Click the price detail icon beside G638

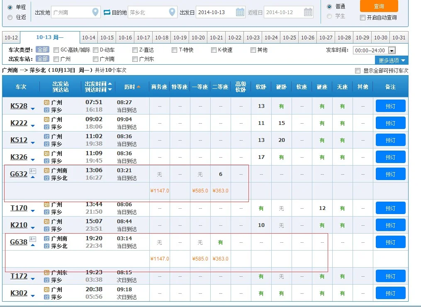(x=32, y=239)
